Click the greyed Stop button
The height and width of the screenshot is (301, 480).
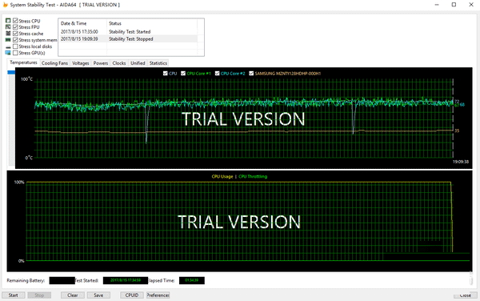[39, 295]
